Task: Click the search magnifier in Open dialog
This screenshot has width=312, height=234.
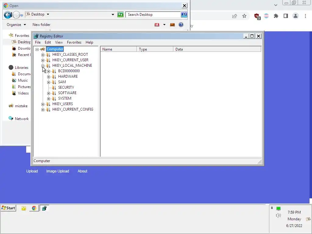Action: click(x=184, y=15)
